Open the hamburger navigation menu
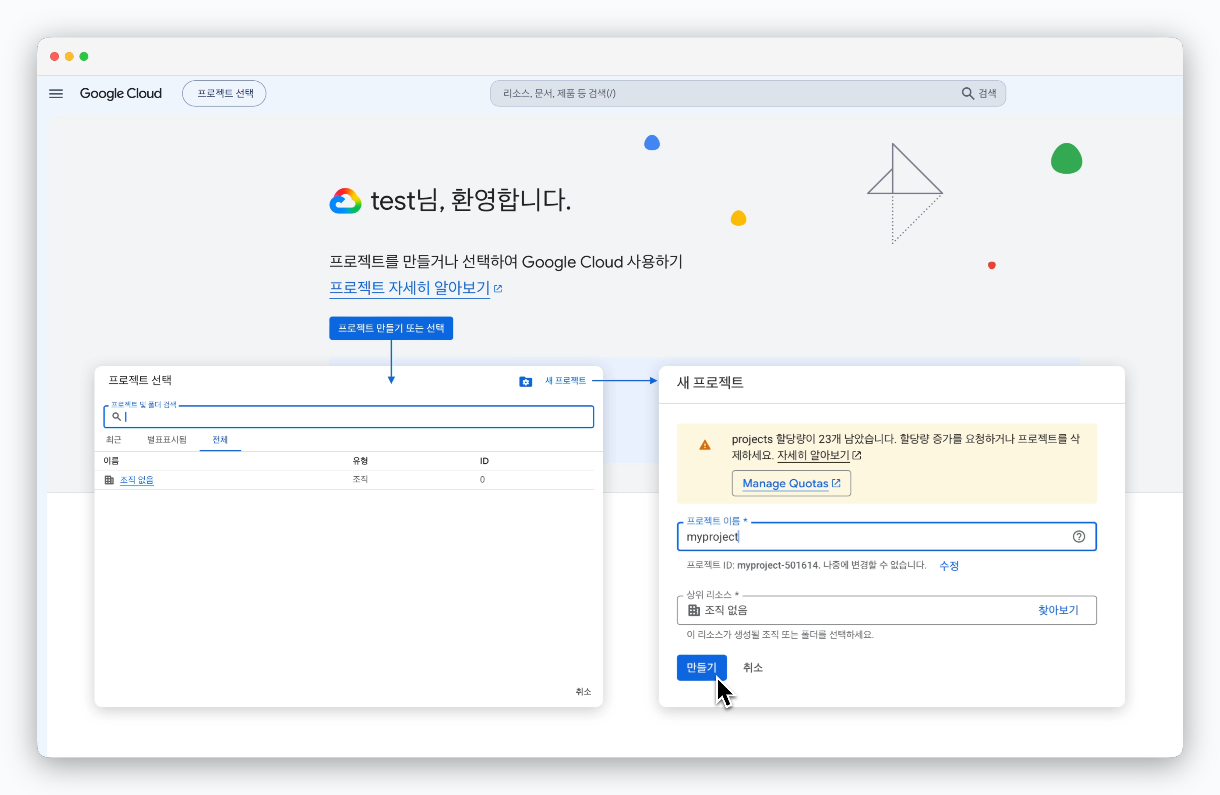The width and height of the screenshot is (1220, 795). [56, 93]
